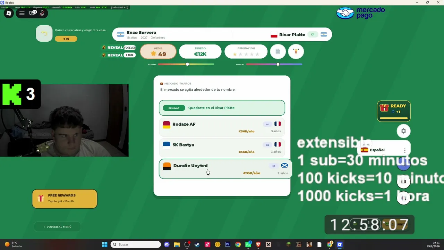This screenshot has width=444, height=250.
Task: Open three-dot menu beside Español
Action: point(404,150)
